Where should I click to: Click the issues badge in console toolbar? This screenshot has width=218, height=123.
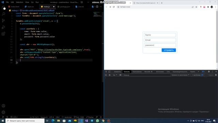(198, 75)
